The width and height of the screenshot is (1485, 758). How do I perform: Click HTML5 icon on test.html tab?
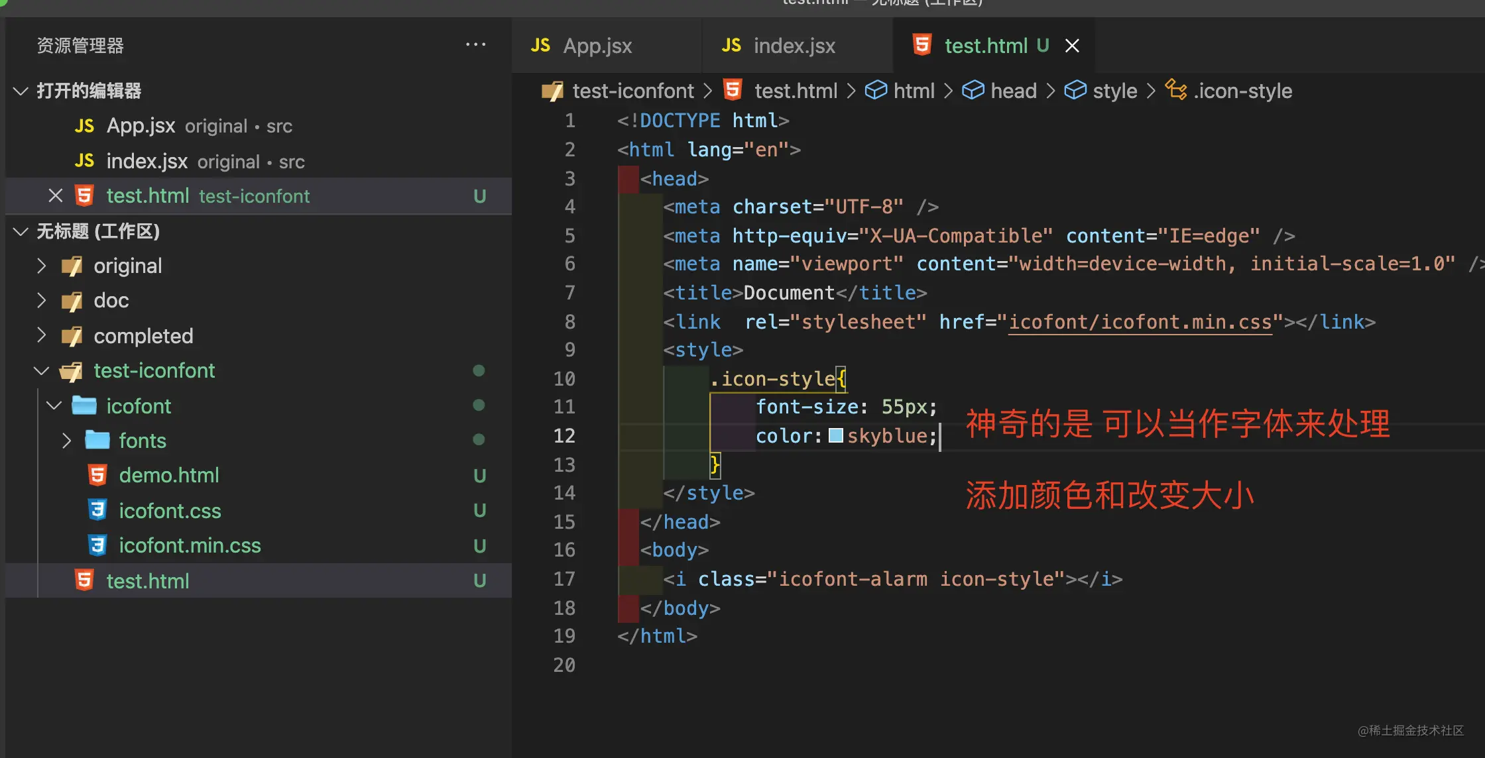point(922,45)
